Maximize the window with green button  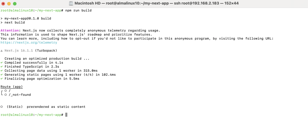coord(14,4)
